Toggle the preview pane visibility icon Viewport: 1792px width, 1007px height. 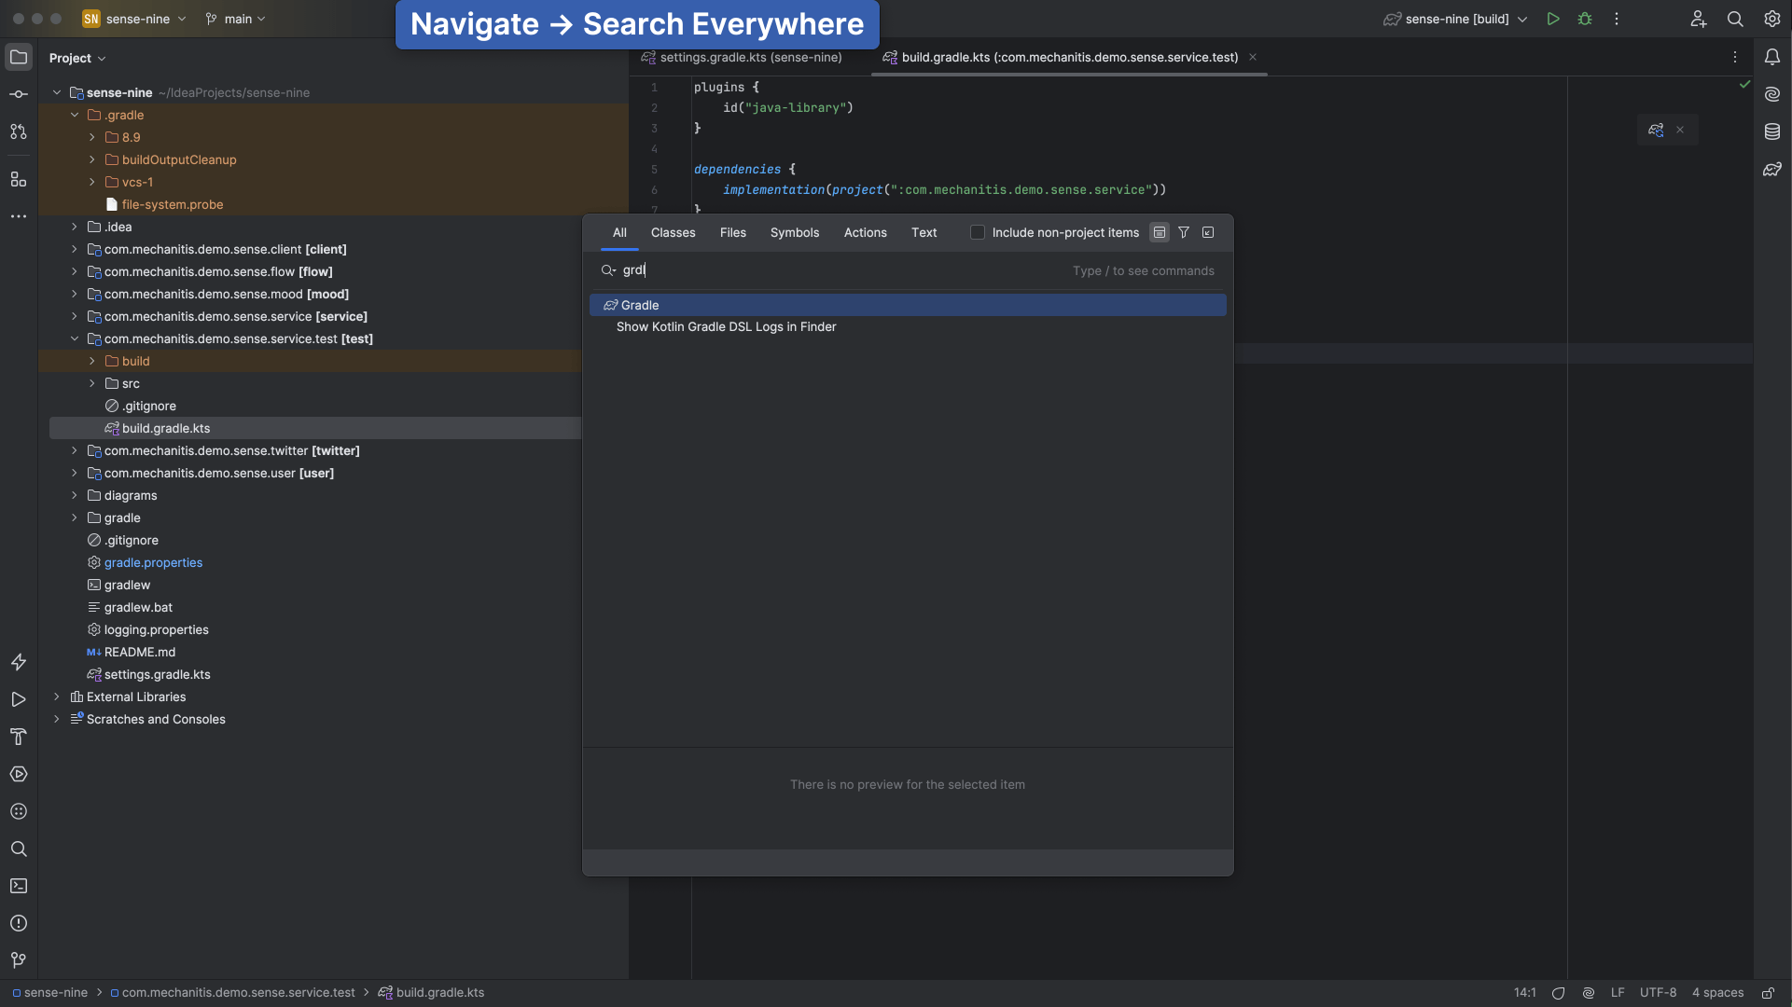1160,232
